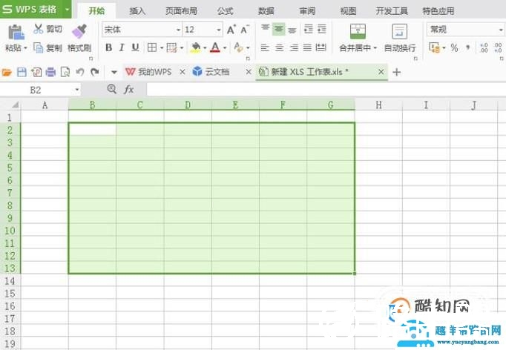This screenshot has width=506, height=350.
Task: Center text horizontally
Action: click(x=279, y=47)
